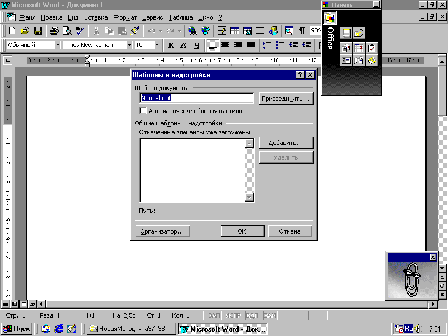Screen dimensions: 448x336
Task: Click the Присоединить... button
Action: pos(286,99)
